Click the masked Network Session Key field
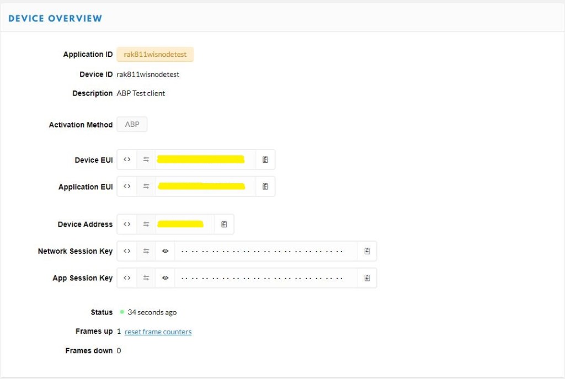Viewport: 565px width, 379px height. (265, 251)
